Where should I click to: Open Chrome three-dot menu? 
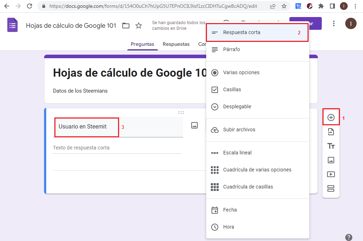click(x=355, y=6)
